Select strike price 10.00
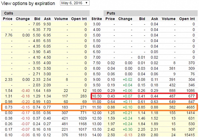This screenshot has height=137, width=199. pos(96,91)
